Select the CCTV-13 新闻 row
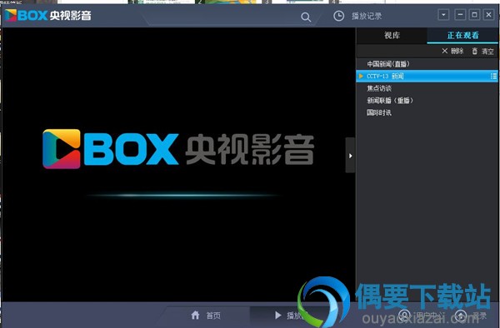Screen dimensions: 500x328 tap(427, 76)
